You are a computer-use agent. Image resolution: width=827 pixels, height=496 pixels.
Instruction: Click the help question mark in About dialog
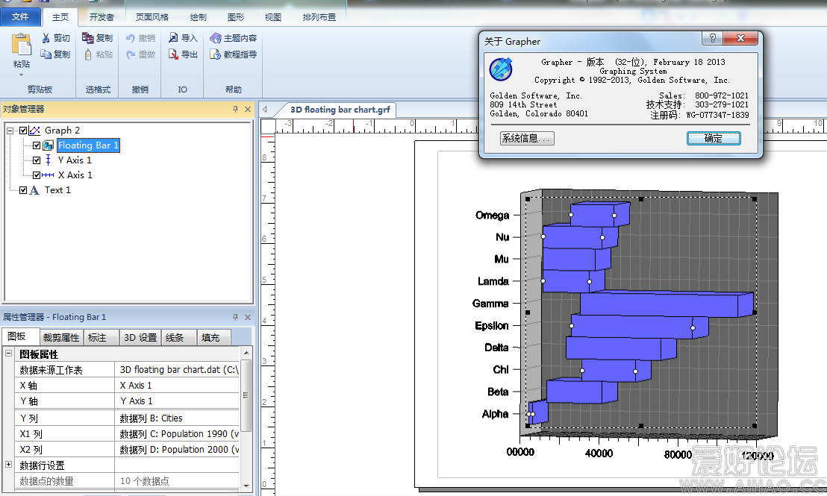pyautogui.click(x=712, y=38)
